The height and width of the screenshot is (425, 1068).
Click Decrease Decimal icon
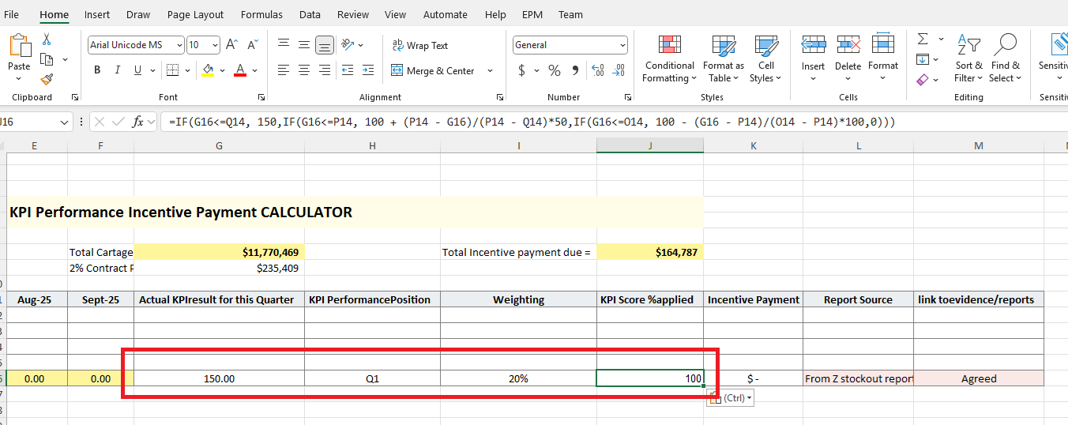point(619,70)
